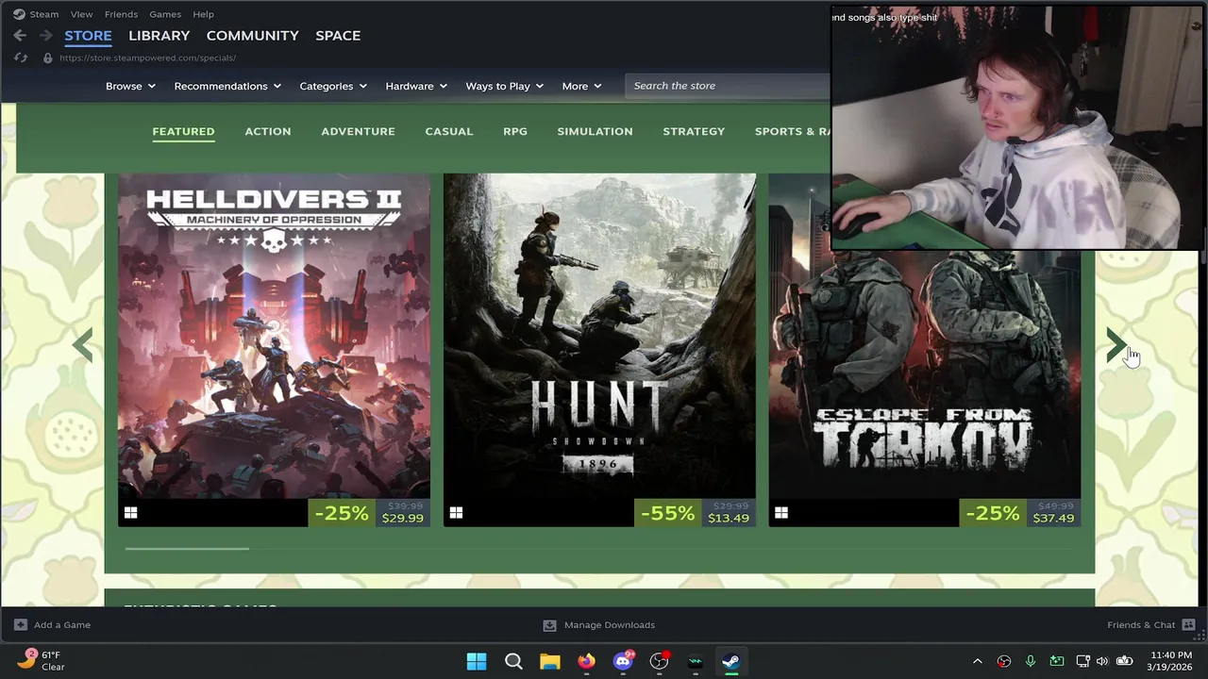Expand the Categories dropdown
The width and height of the screenshot is (1208, 679).
(333, 86)
